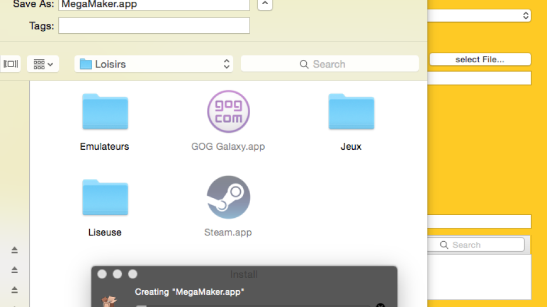The height and width of the screenshot is (307, 547).
Task: Select the Steam.app icon
Action: (x=229, y=197)
